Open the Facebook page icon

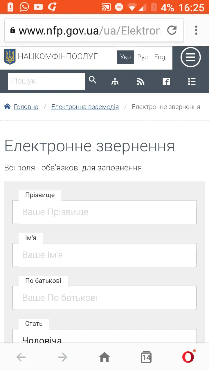tap(166, 82)
